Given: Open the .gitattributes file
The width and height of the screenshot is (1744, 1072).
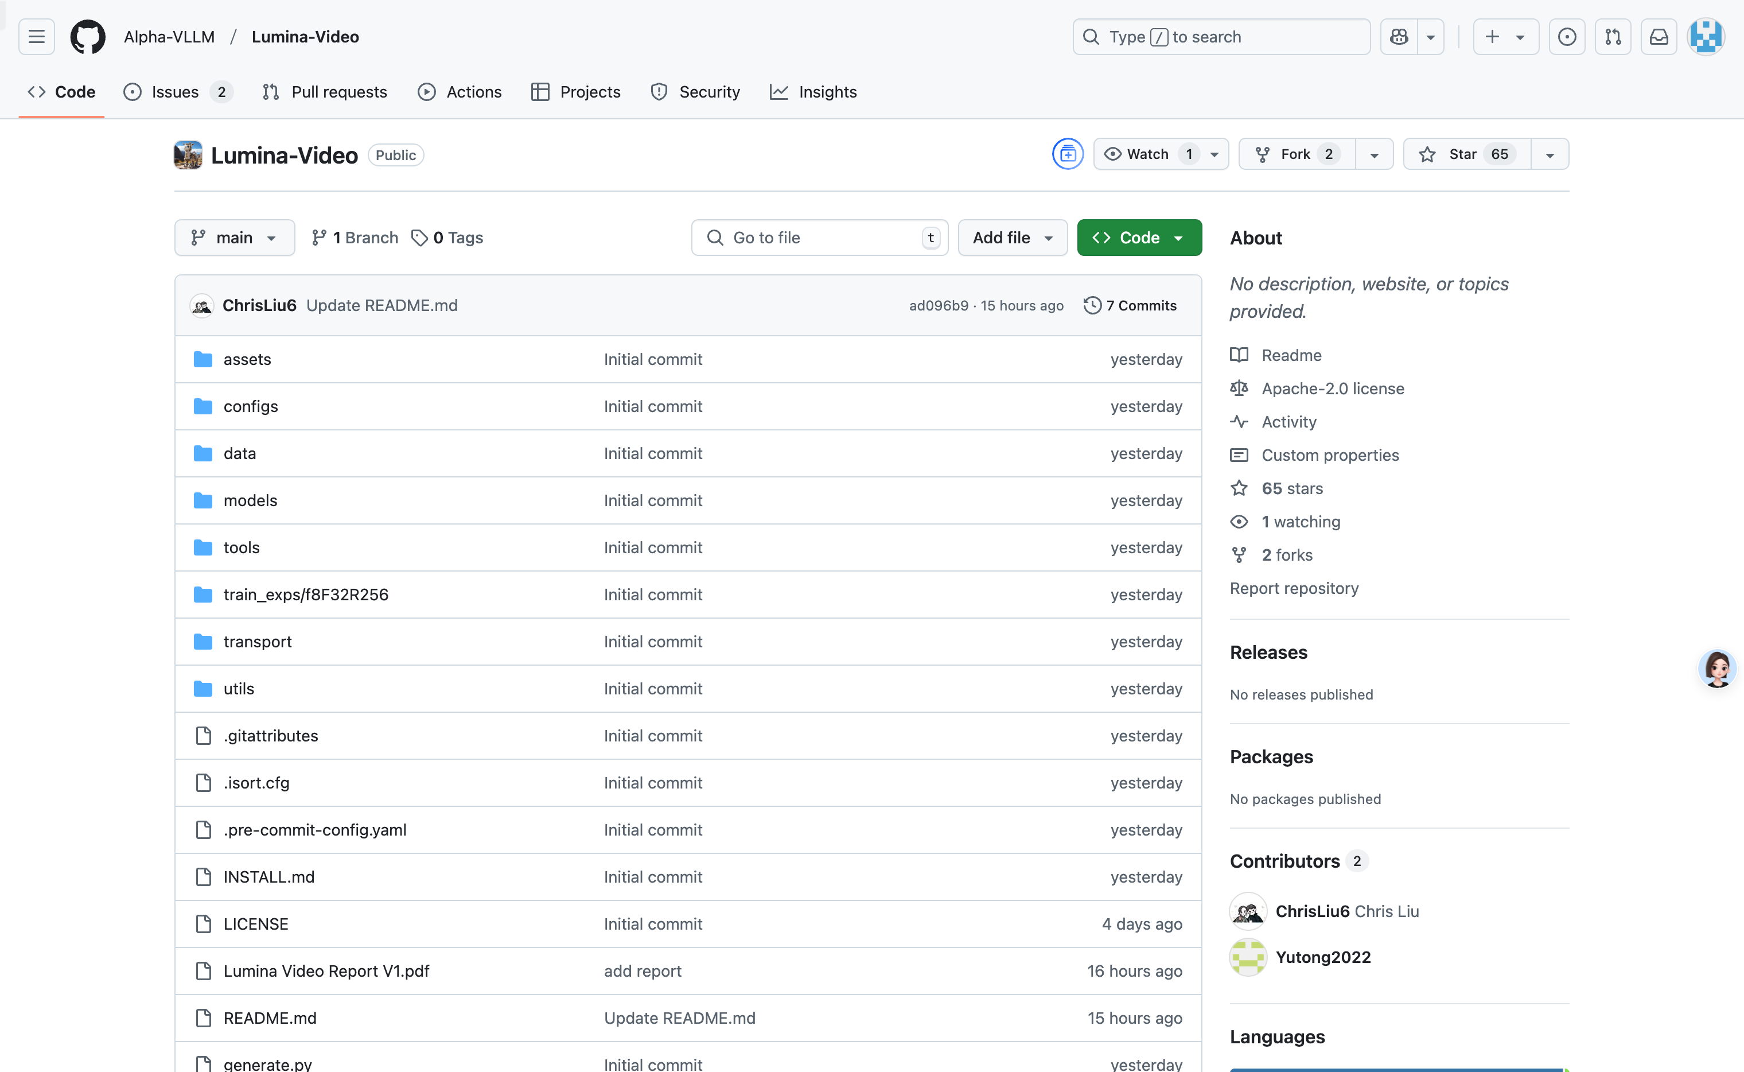Looking at the screenshot, I should (271, 736).
